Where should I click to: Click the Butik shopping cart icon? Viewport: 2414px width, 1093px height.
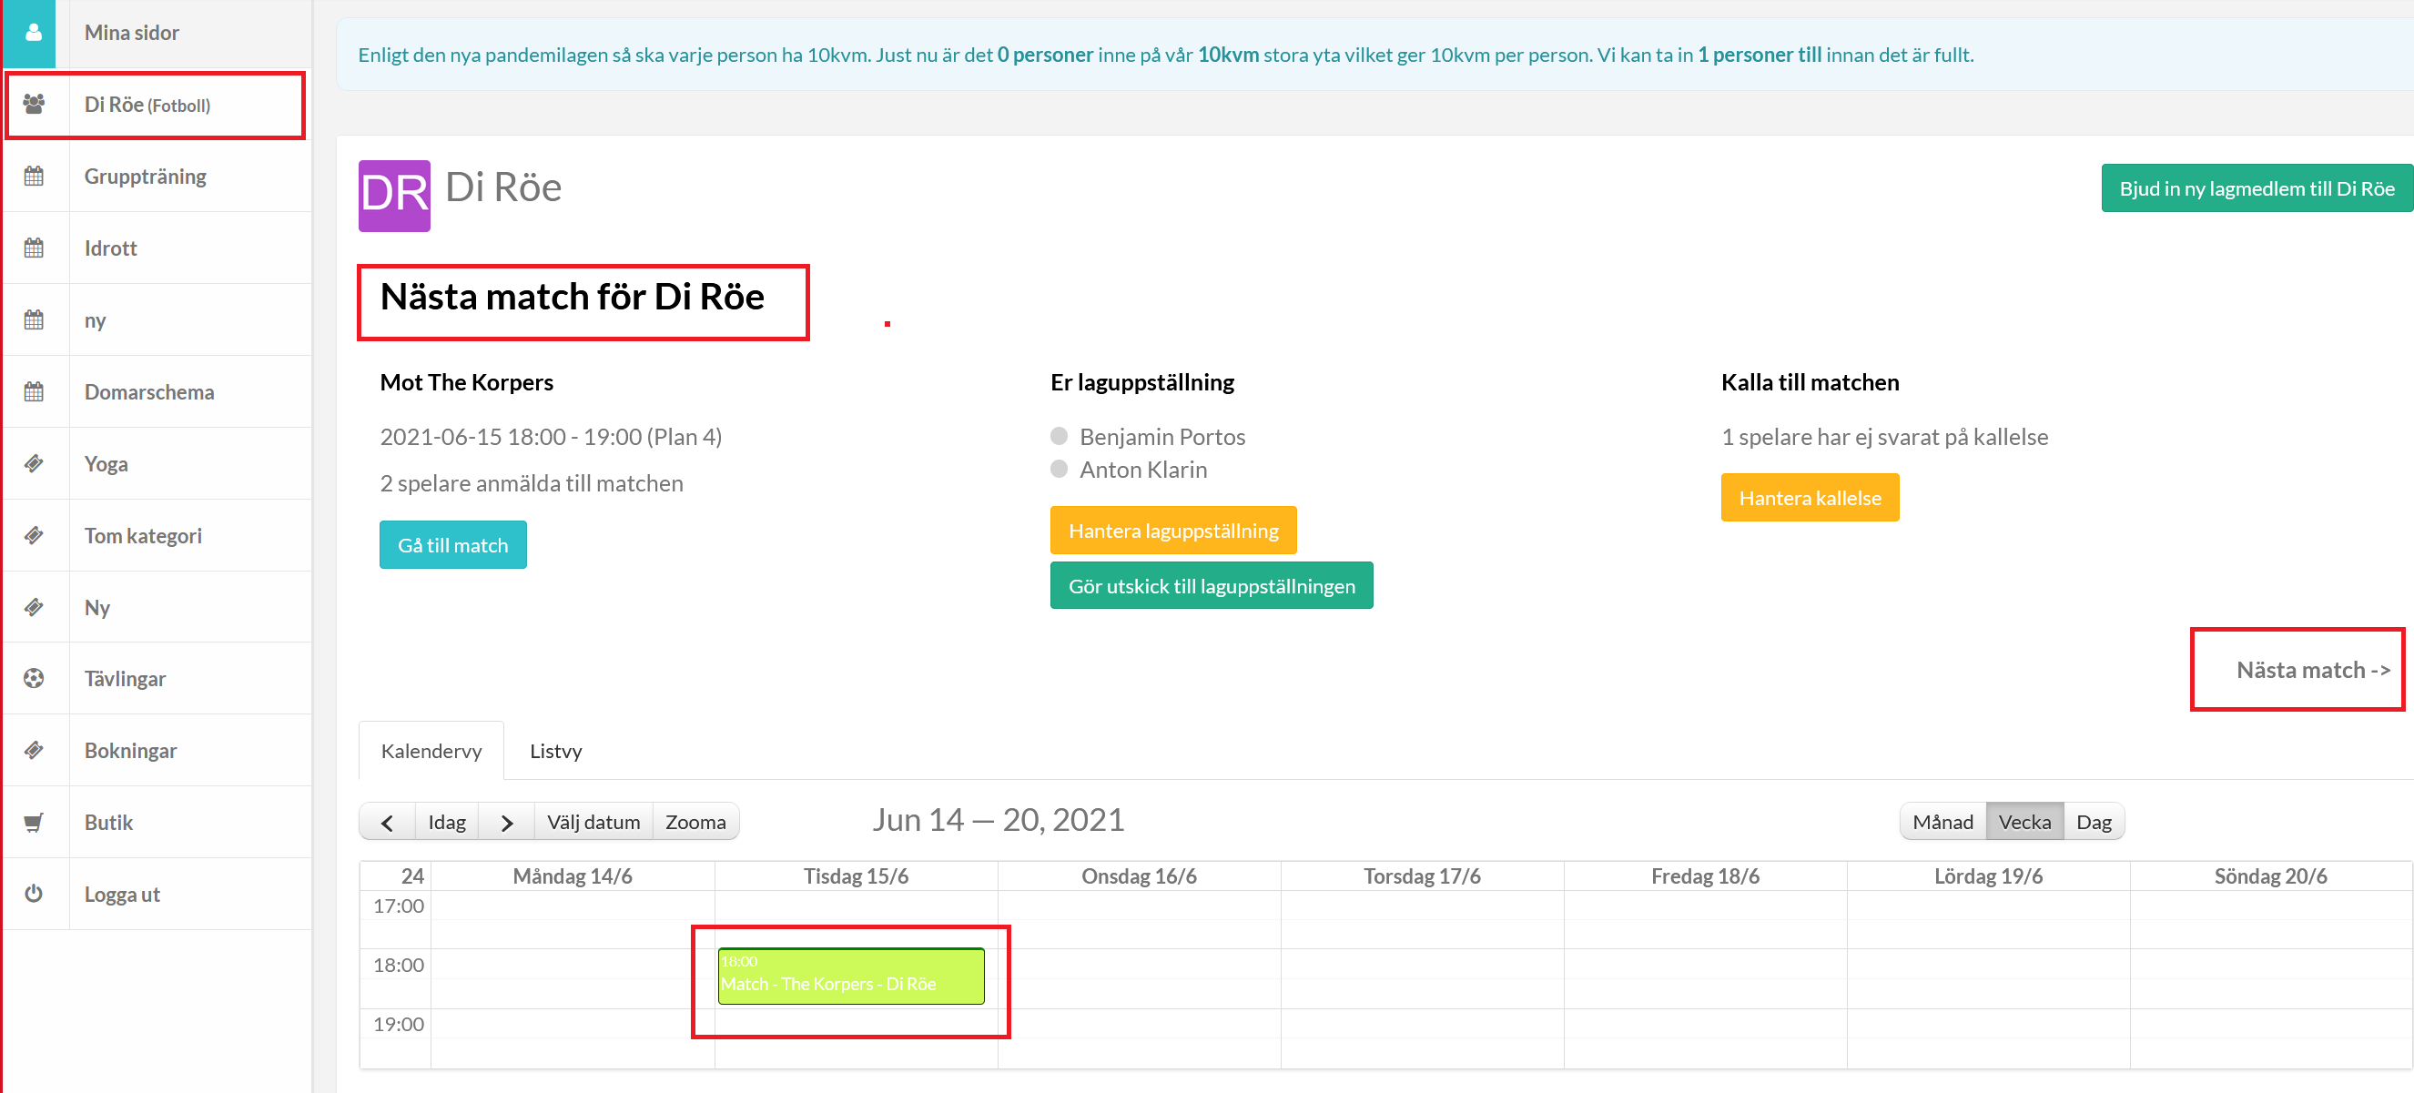pyautogui.click(x=34, y=823)
